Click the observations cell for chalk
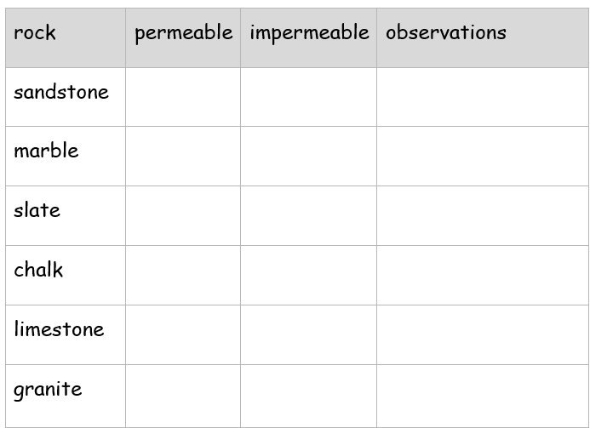The height and width of the screenshot is (428, 590). tap(483, 276)
